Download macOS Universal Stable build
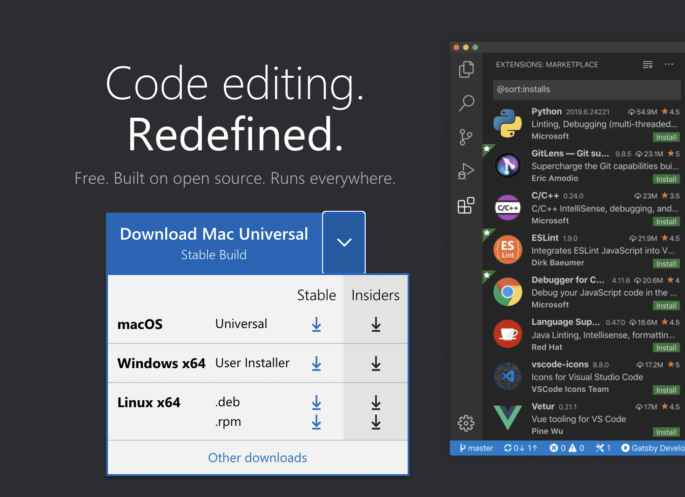Image resolution: width=685 pixels, height=497 pixels. pos(316,324)
